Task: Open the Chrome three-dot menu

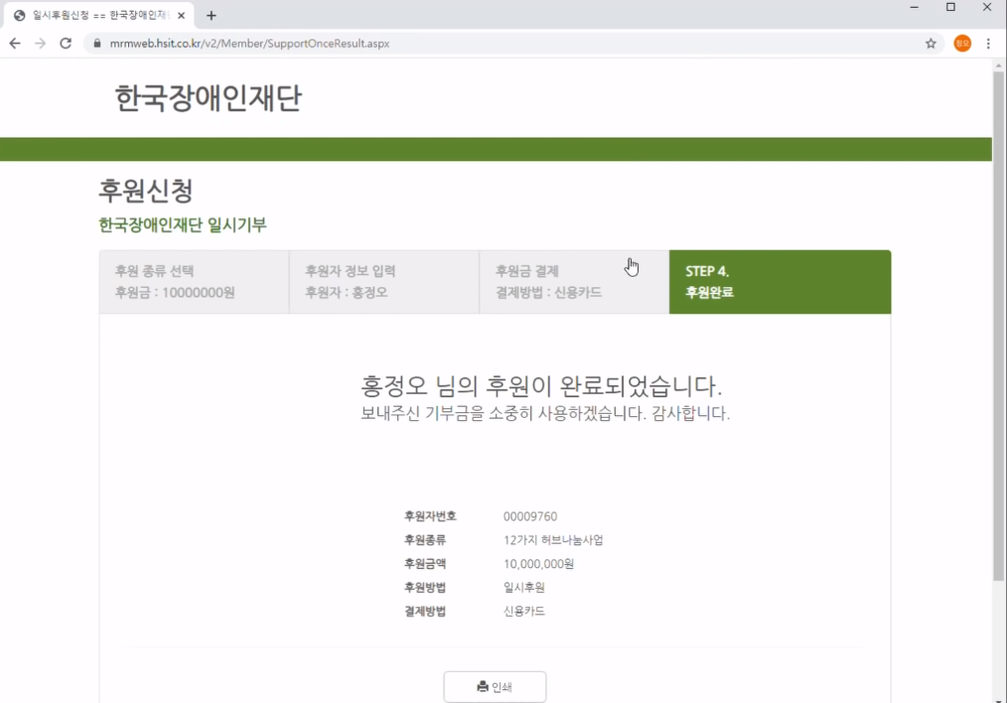Action: pos(988,44)
